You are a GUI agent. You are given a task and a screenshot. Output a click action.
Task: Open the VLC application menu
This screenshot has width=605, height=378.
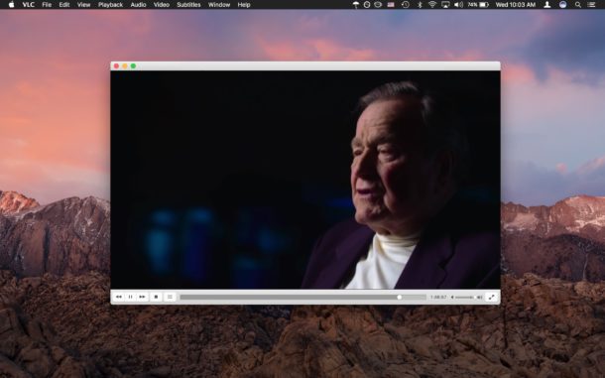coord(29,5)
